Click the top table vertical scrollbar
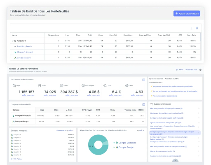This screenshot has height=165, width=211. (201, 37)
